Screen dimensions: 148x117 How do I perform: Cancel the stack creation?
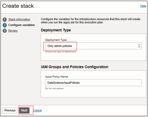[37, 110]
